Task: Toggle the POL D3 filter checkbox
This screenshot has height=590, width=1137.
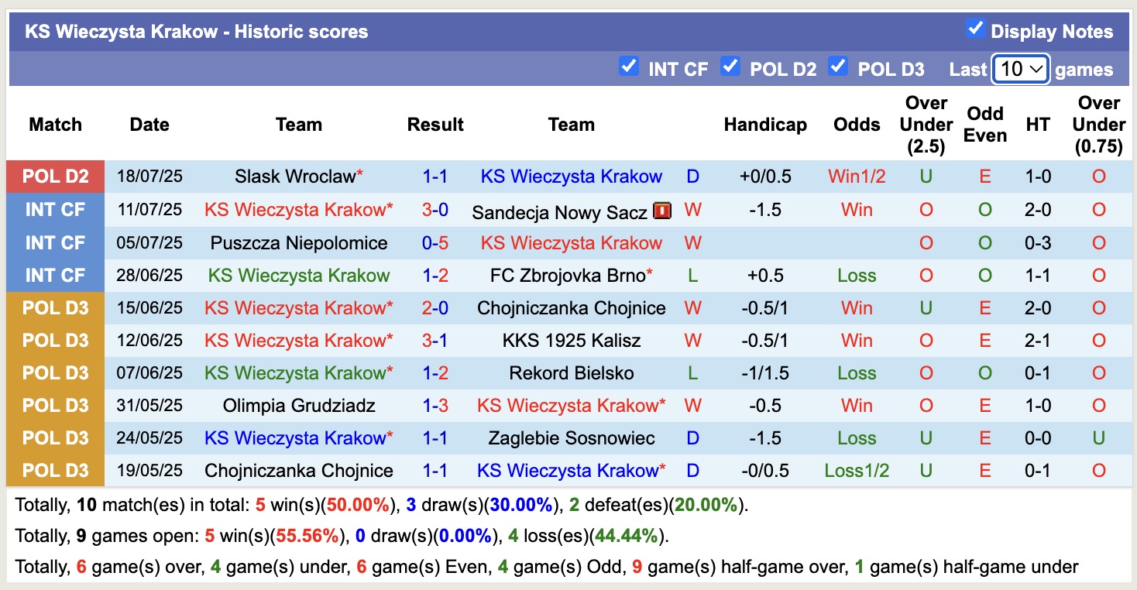Action: (837, 67)
